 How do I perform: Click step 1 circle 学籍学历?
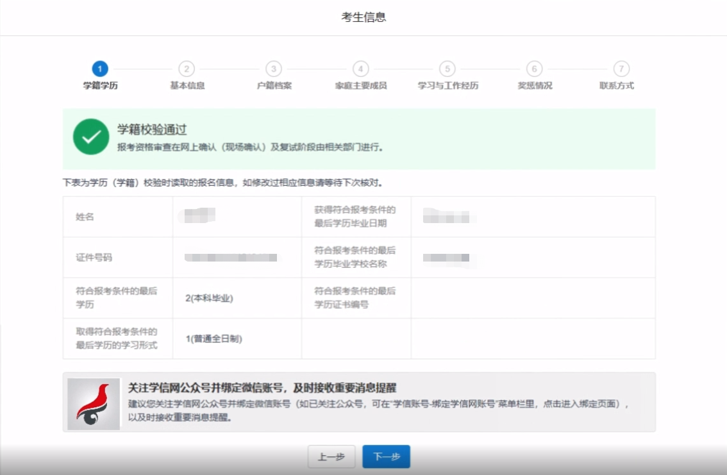coord(100,69)
